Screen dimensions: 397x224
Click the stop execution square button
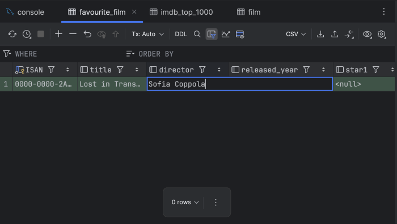pyautogui.click(x=41, y=34)
